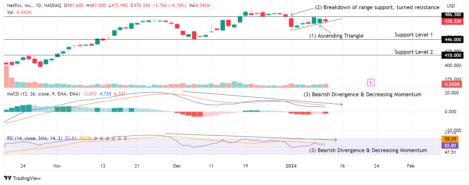Click the orange 58.09 RSI axis label
This screenshot has height=185, width=469.
[x=450, y=139]
